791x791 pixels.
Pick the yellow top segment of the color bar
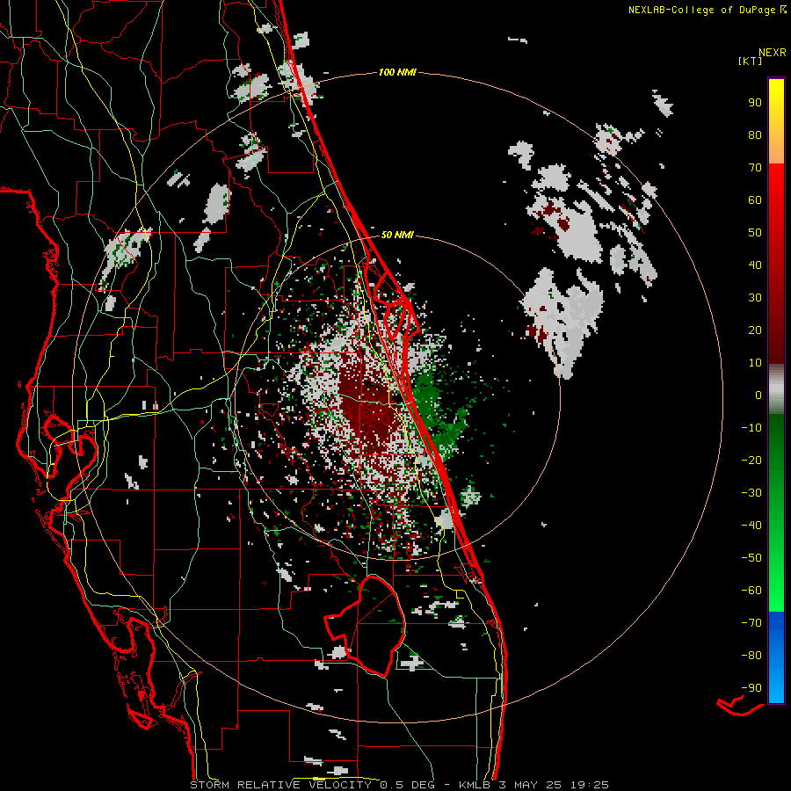776,121
